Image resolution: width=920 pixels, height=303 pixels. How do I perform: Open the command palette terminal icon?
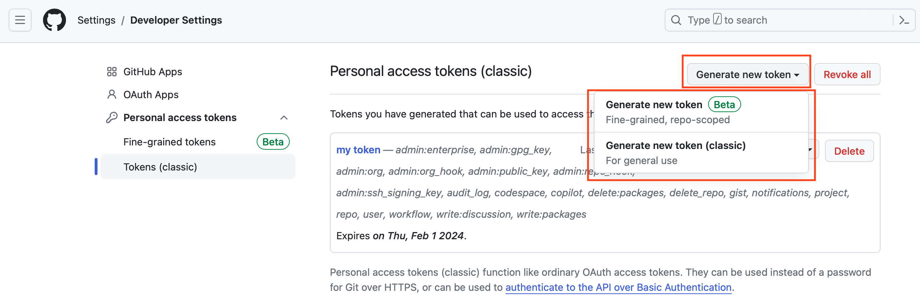[904, 20]
